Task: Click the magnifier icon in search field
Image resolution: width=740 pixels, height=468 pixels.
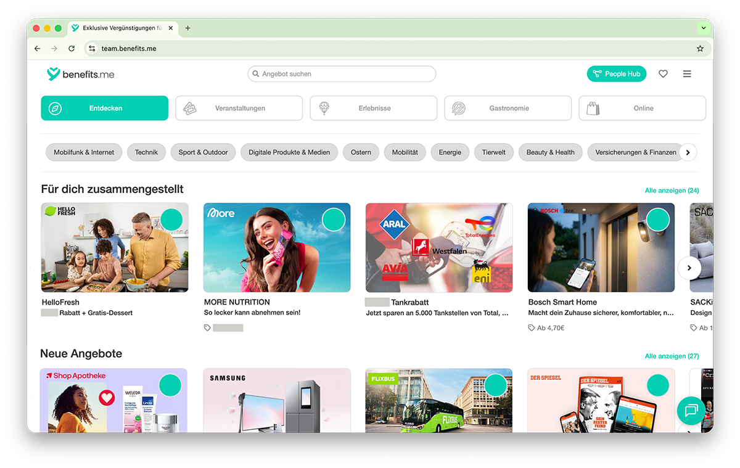Action: click(256, 74)
